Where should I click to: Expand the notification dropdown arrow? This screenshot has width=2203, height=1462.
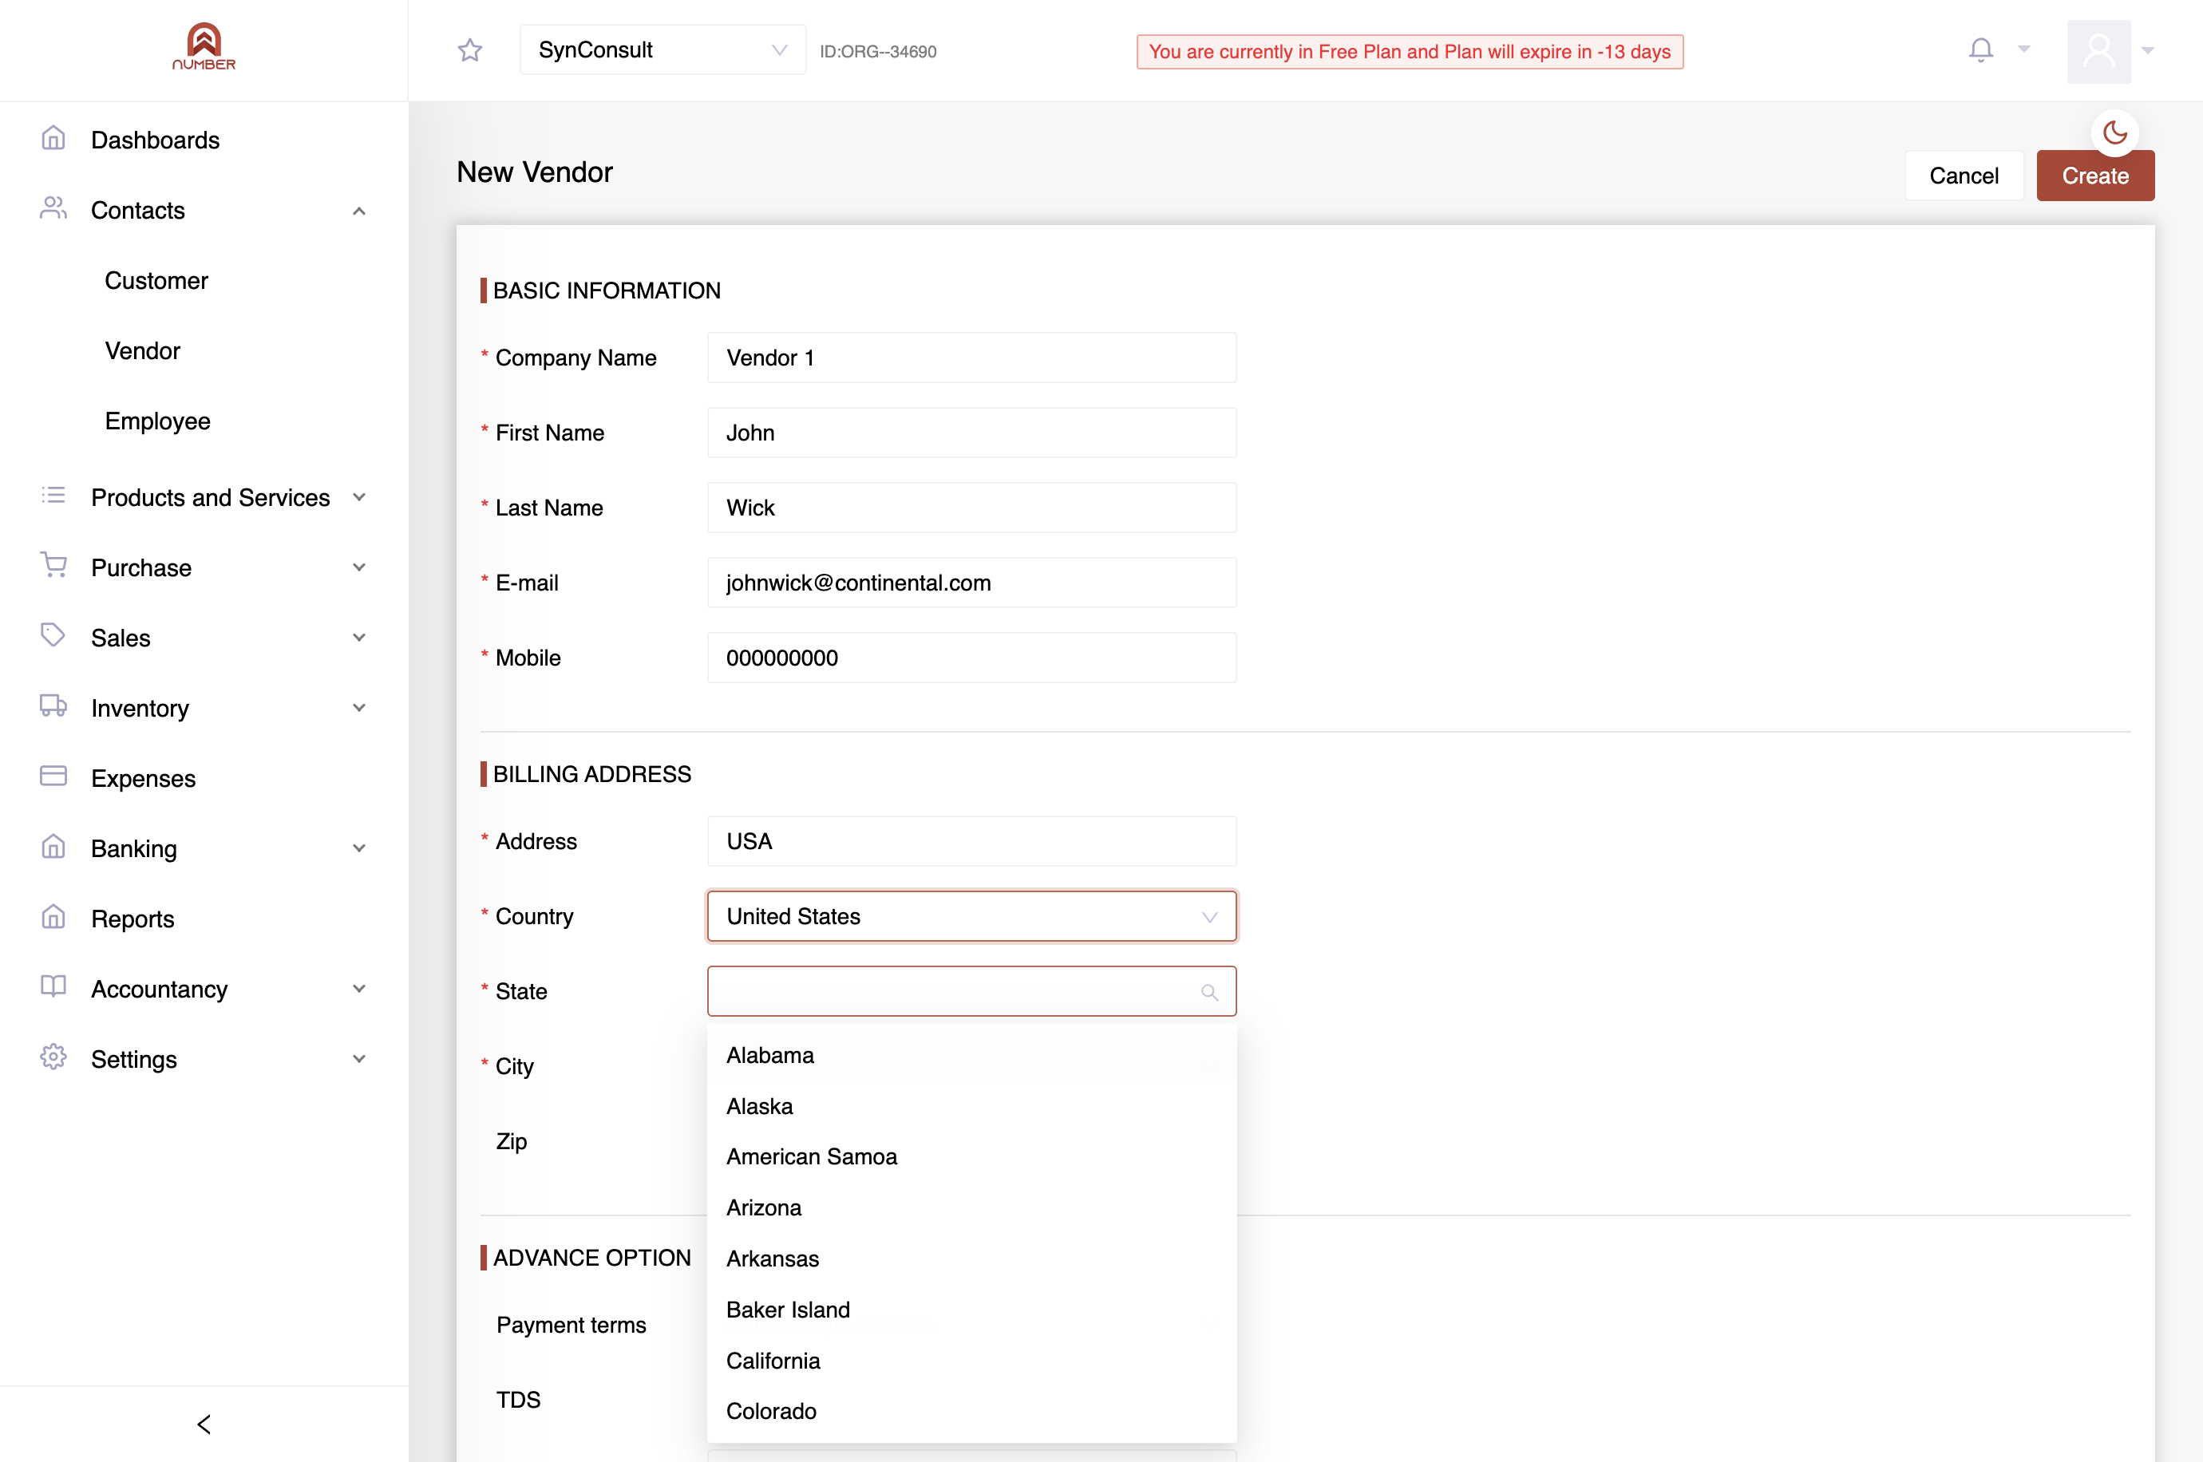click(x=2023, y=49)
